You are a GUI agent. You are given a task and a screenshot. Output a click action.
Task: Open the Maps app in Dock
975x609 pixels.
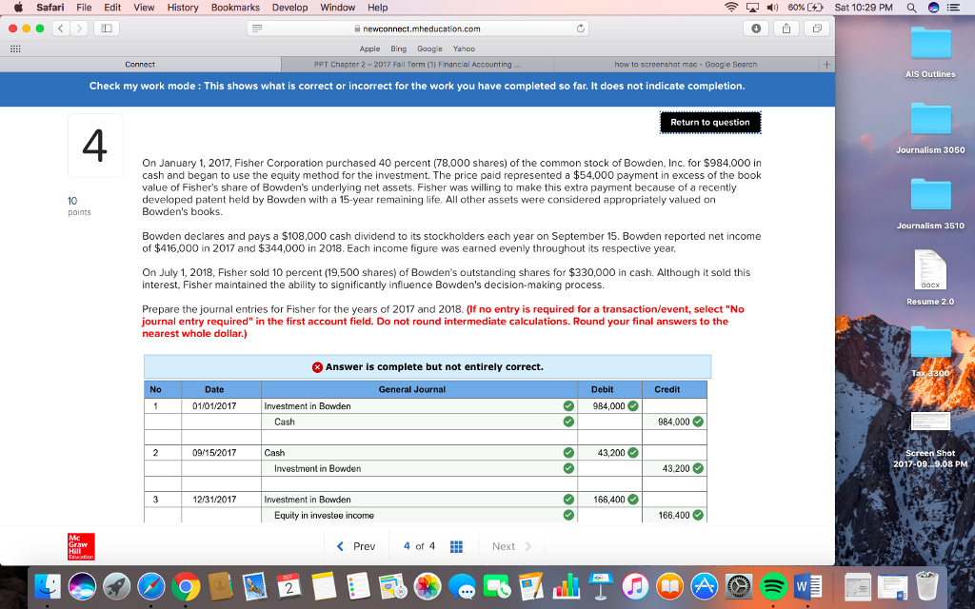392,586
